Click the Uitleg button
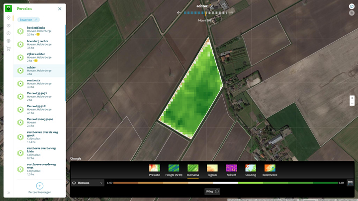Image resolution: width=358 pixels, height=201 pixels. click(212, 191)
